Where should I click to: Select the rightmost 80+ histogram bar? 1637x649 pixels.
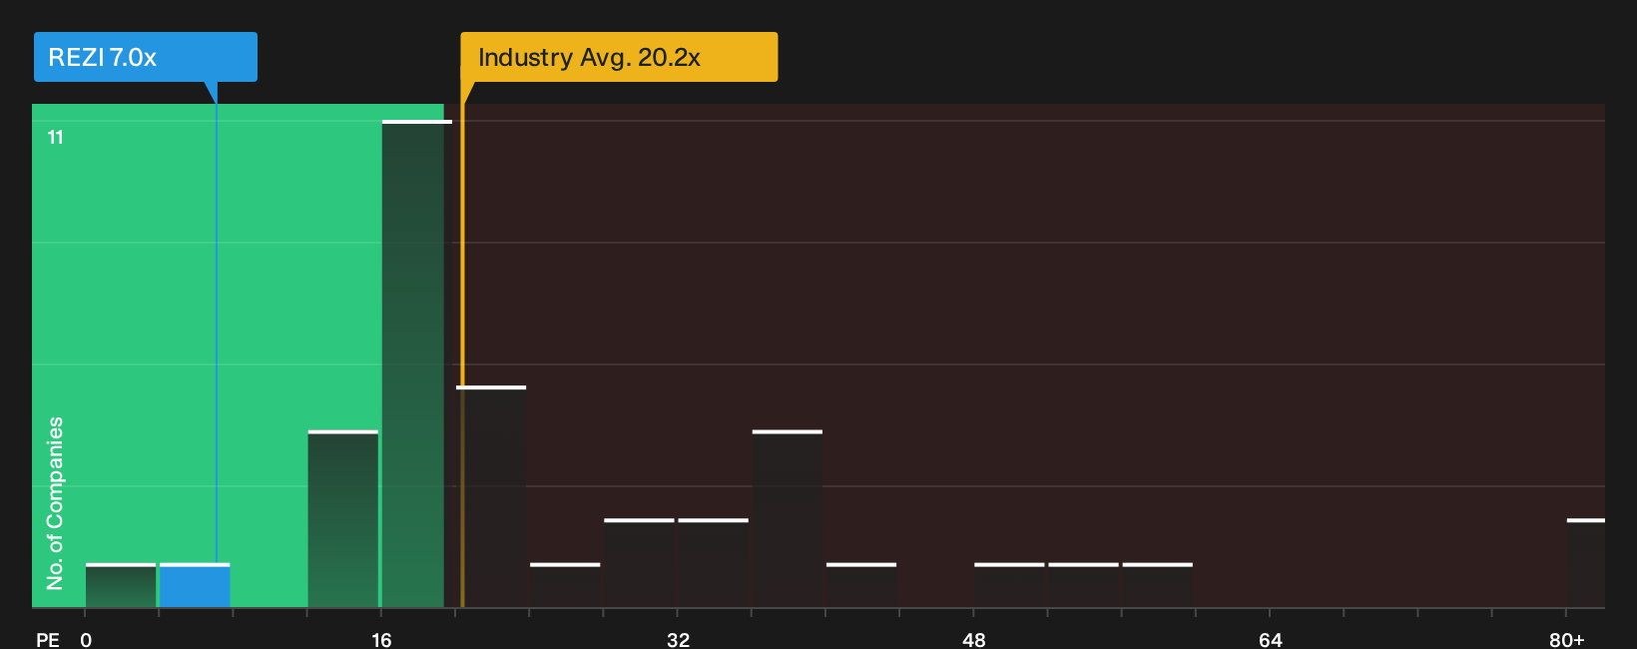tap(1586, 563)
